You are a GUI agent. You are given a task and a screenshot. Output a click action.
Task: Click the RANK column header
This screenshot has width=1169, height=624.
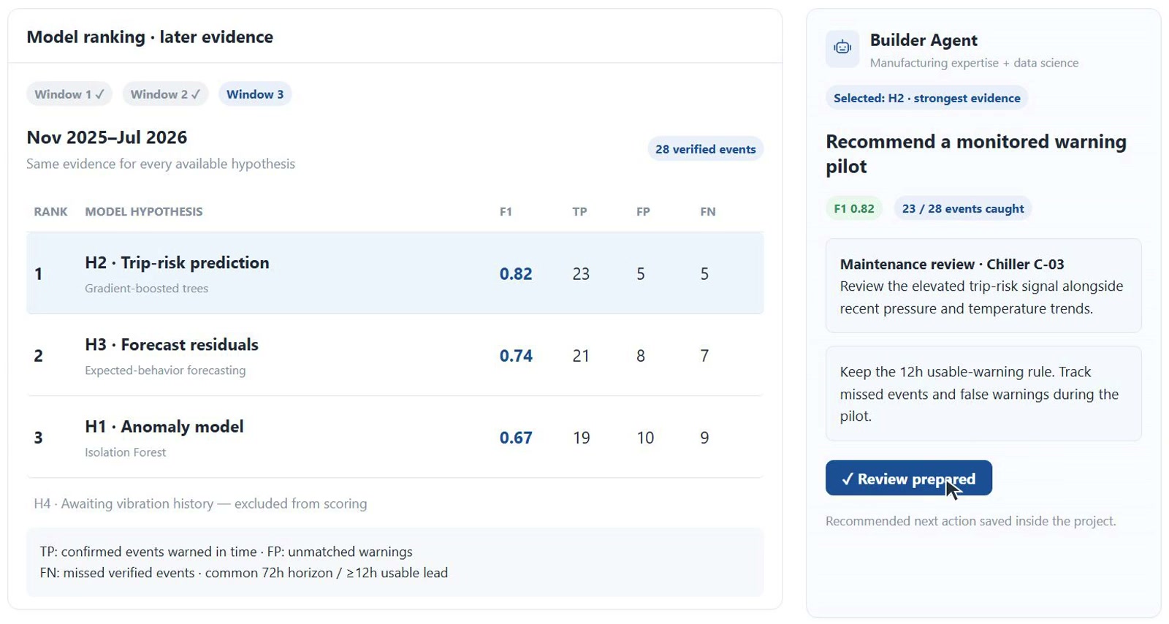point(50,212)
